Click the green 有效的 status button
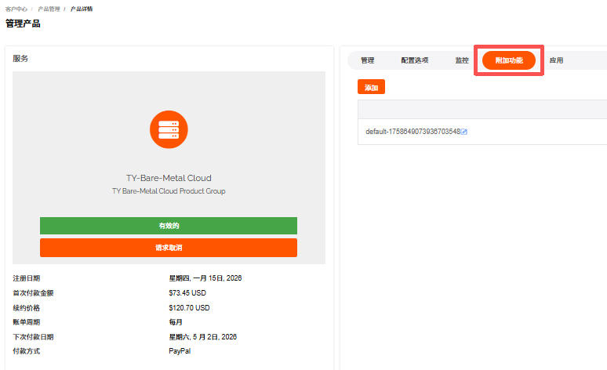 [169, 226]
